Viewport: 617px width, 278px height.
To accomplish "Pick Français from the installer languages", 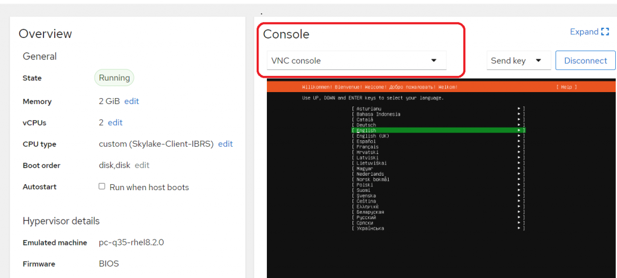I will (367, 147).
